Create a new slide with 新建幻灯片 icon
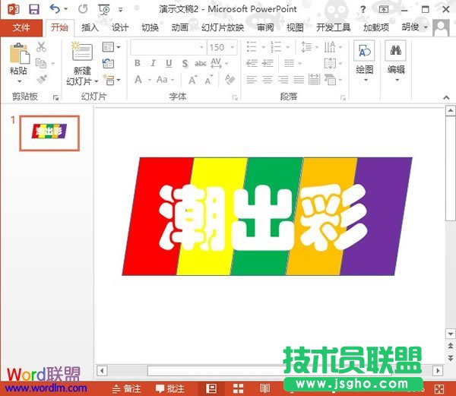The height and width of the screenshot is (396, 456). coord(82,52)
